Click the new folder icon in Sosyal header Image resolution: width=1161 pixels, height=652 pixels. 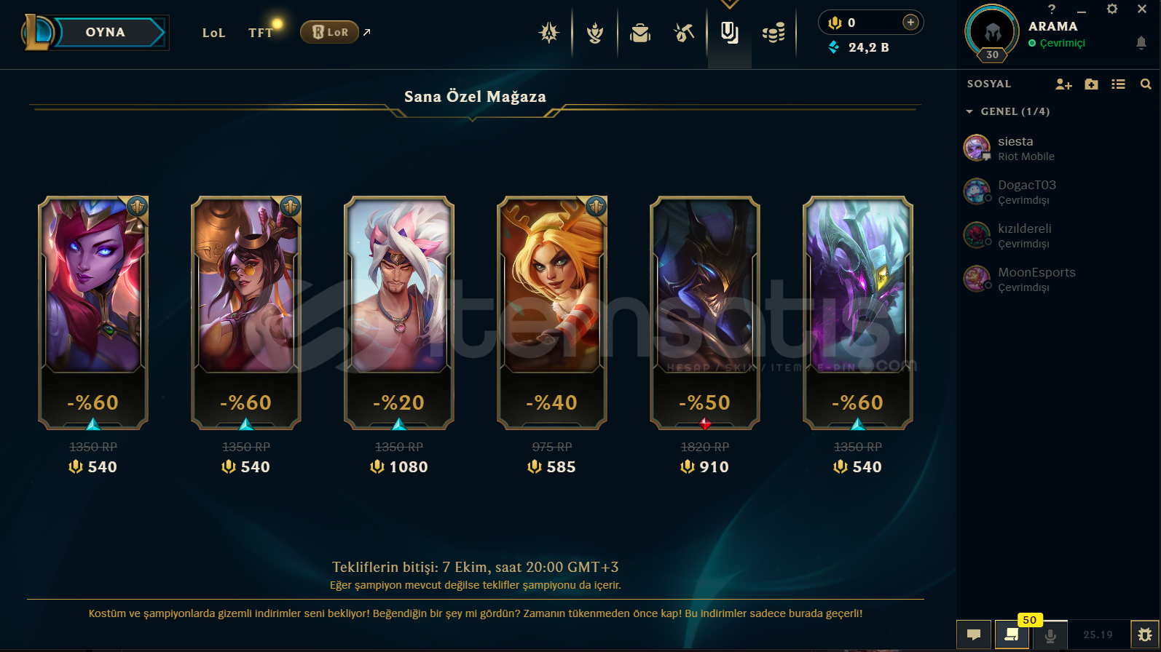(x=1091, y=84)
